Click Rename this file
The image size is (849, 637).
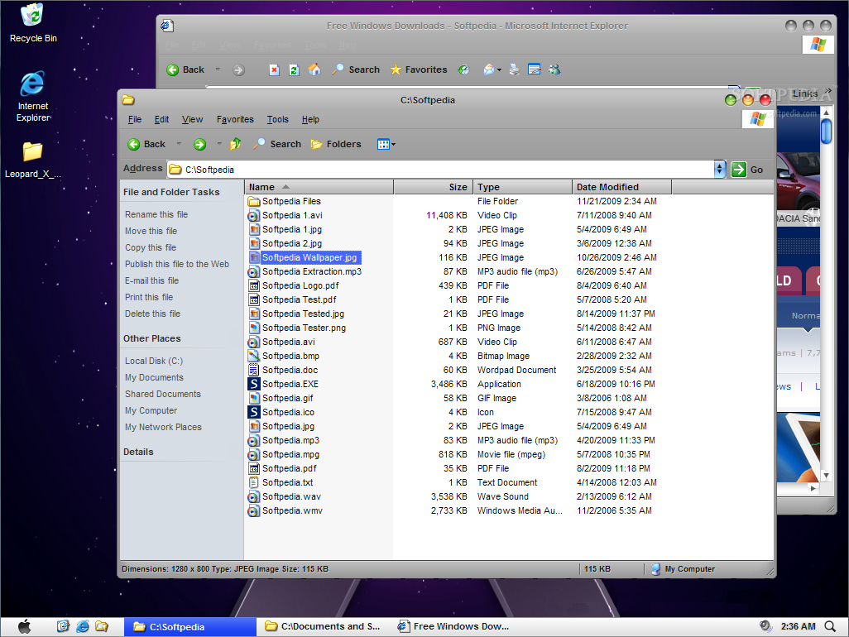coord(156,214)
